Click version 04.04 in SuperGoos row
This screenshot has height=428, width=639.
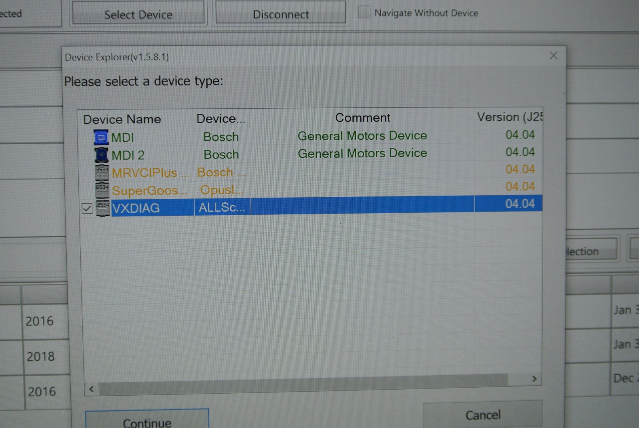click(520, 186)
